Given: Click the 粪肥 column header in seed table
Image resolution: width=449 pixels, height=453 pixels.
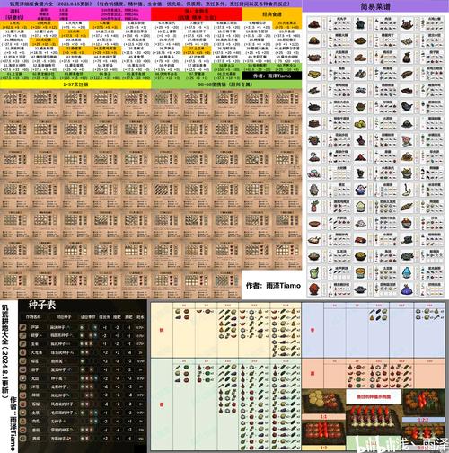Looking at the screenshot, I should point(128,316).
